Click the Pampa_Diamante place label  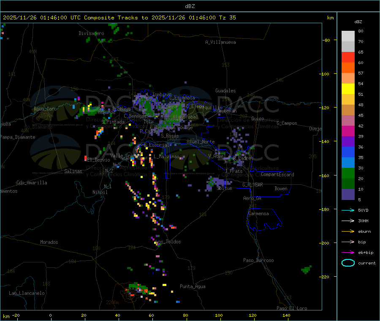point(17,137)
